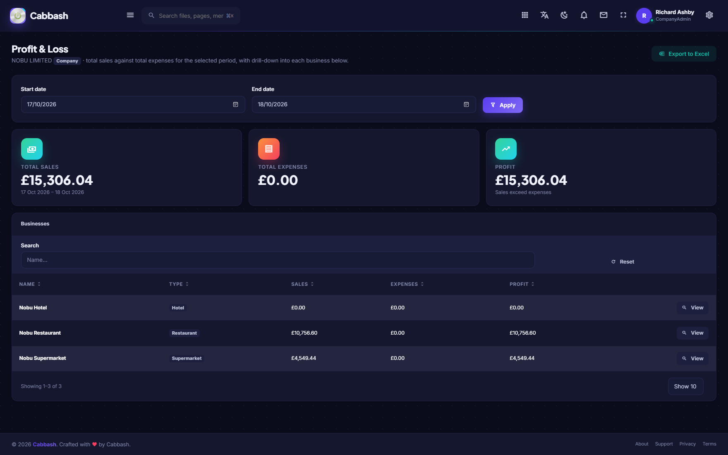Sort businesses table by Name

click(x=30, y=284)
